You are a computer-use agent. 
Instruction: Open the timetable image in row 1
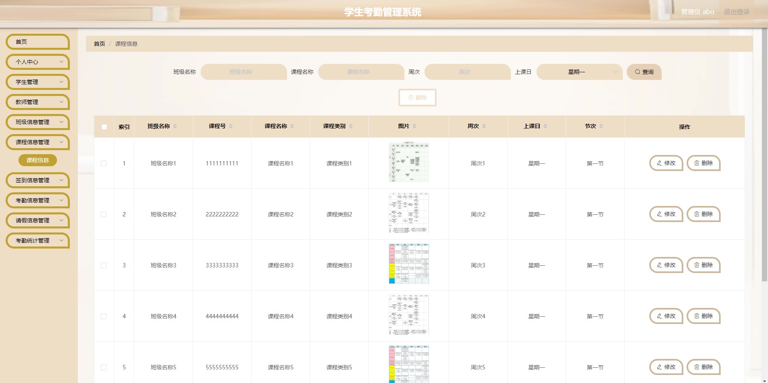click(x=408, y=162)
